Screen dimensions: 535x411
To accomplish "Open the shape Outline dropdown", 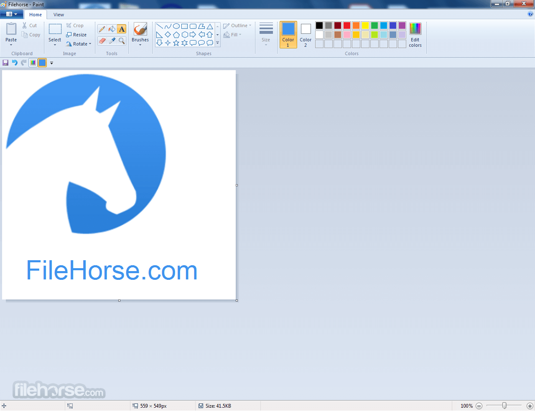I will 237,25.
